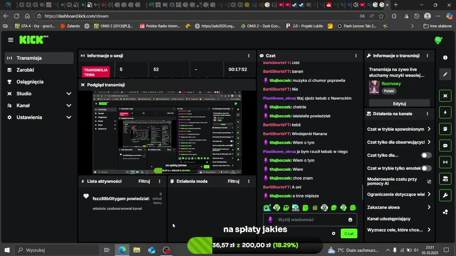
Task: Open Outlook in the taskbar
Action: (152, 250)
